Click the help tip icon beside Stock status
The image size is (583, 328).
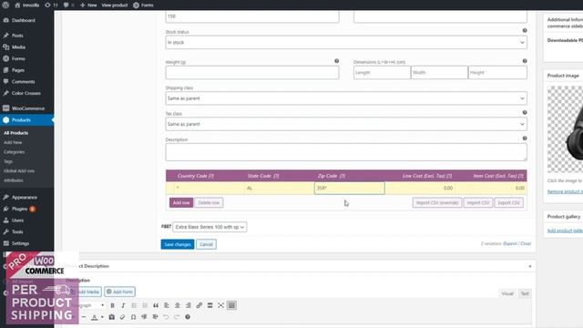pyautogui.click(x=525, y=30)
